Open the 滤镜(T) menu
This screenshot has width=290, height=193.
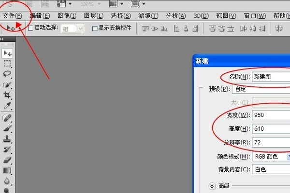coord(148,16)
